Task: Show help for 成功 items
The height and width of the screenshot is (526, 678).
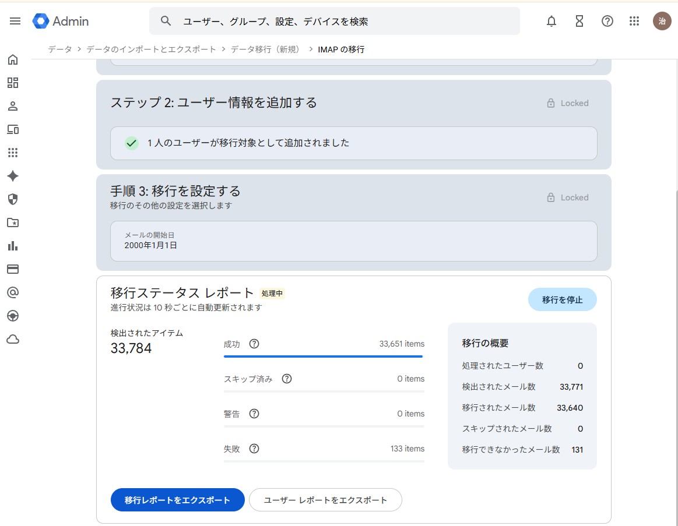Action: pyautogui.click(x=254, y=344)
